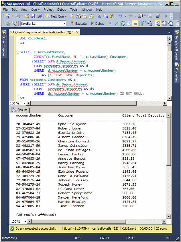Screen dimensions: 181x242
Task: Click the editor horizontal scrollbar thumb
Action: click(x=83, y=103)
